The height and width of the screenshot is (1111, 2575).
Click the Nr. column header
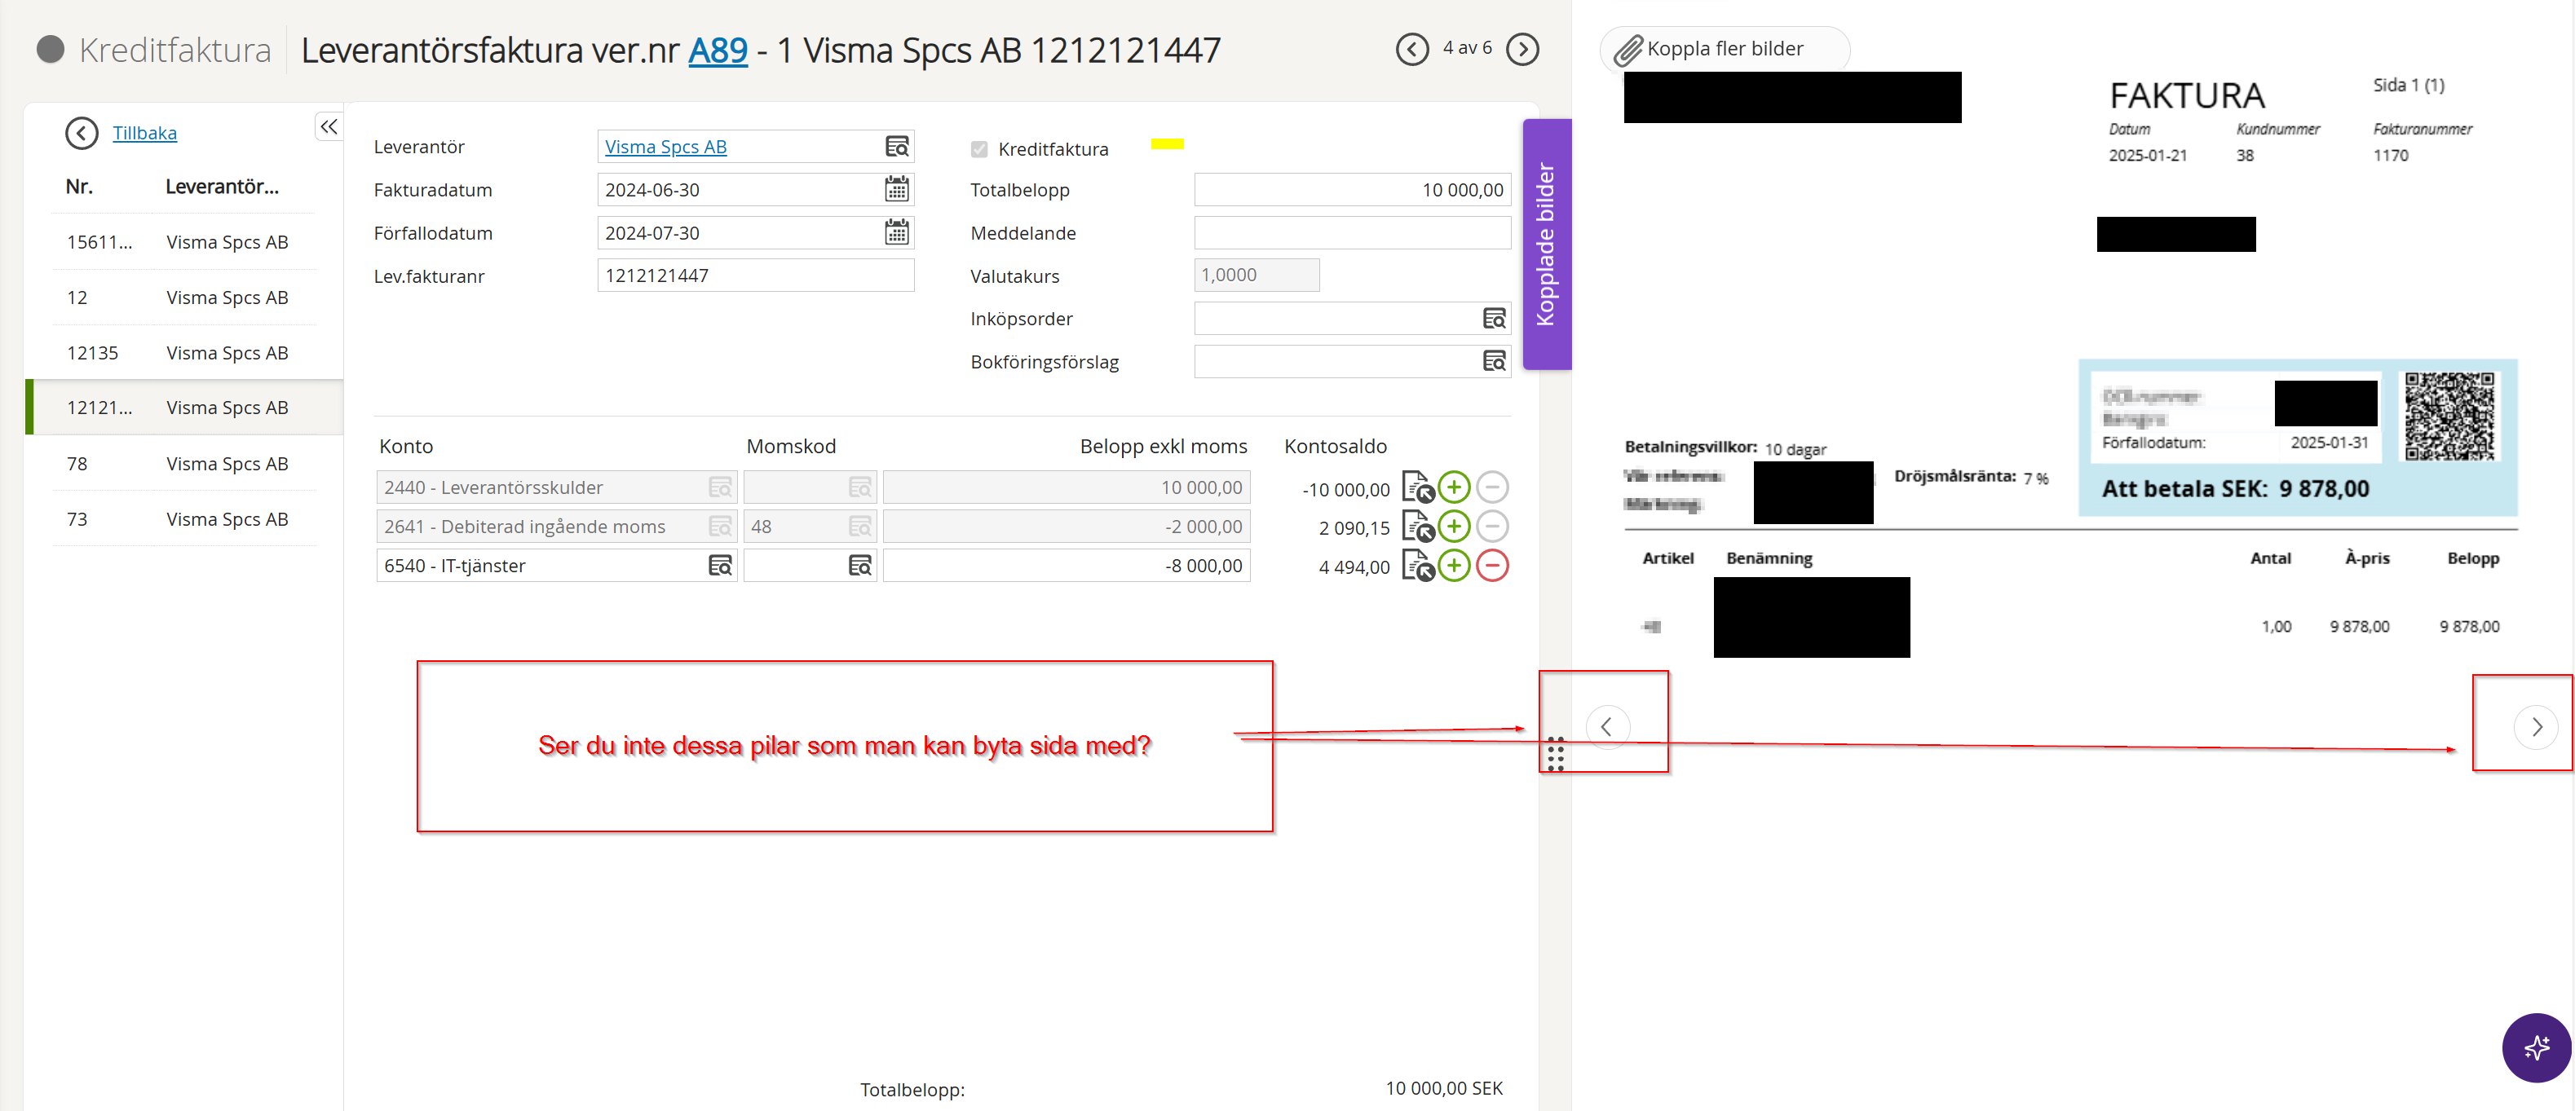click(79, 187)
